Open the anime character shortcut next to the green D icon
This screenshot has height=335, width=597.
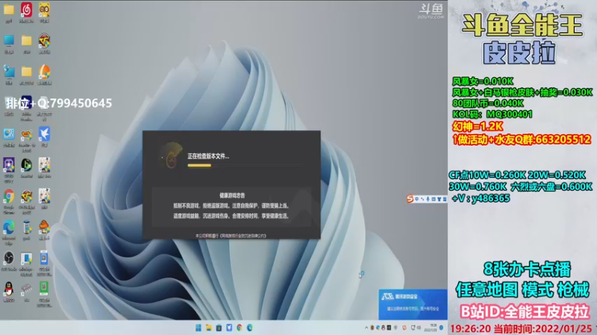tap(44, 165)
